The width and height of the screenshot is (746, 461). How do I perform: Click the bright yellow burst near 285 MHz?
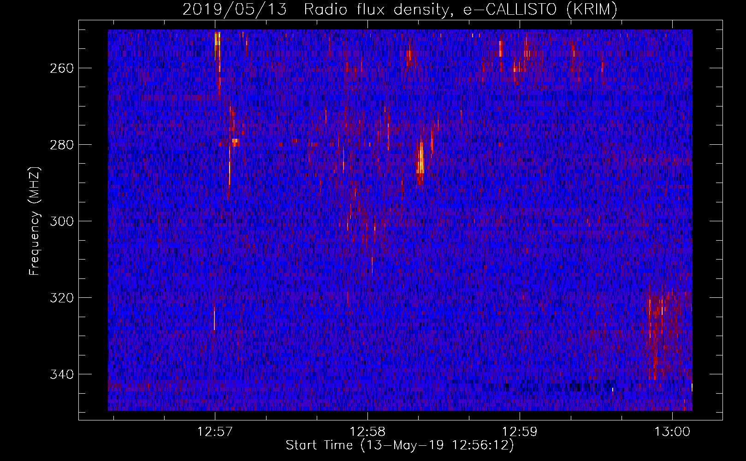click(420, 159)
